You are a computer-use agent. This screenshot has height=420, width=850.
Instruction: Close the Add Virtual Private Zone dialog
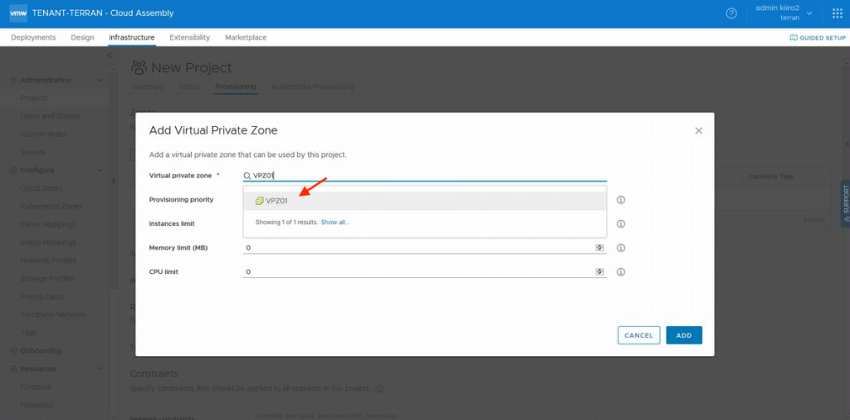[699, 130]
